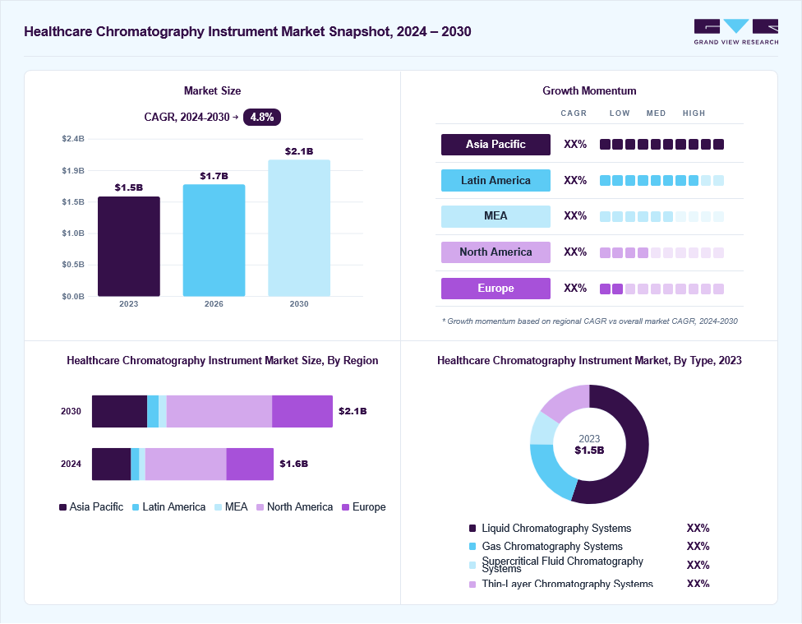802x624 pixels.
Task: Click the Latin America momentum indicator squares
Action: 661,180
